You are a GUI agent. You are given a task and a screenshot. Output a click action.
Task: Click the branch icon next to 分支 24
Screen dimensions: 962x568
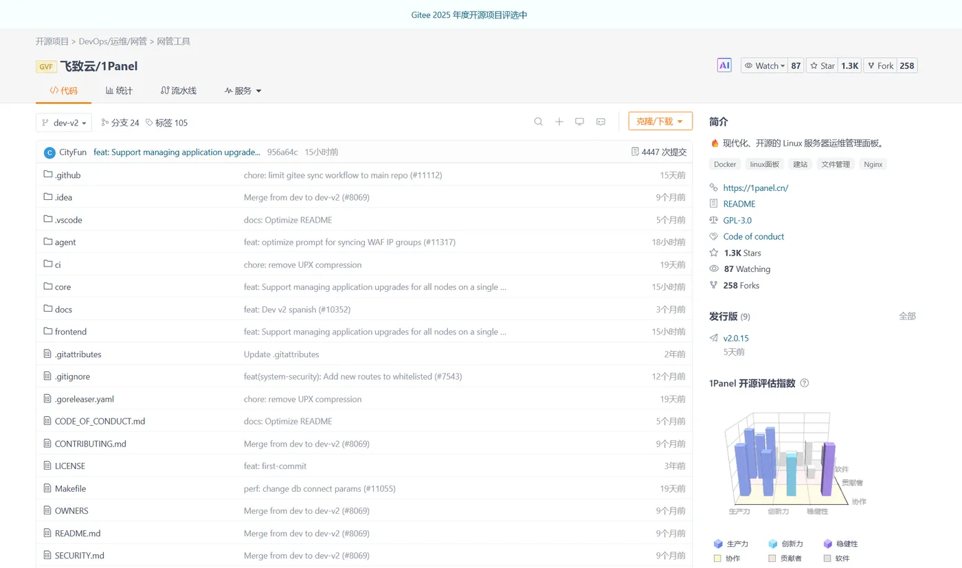105,122
